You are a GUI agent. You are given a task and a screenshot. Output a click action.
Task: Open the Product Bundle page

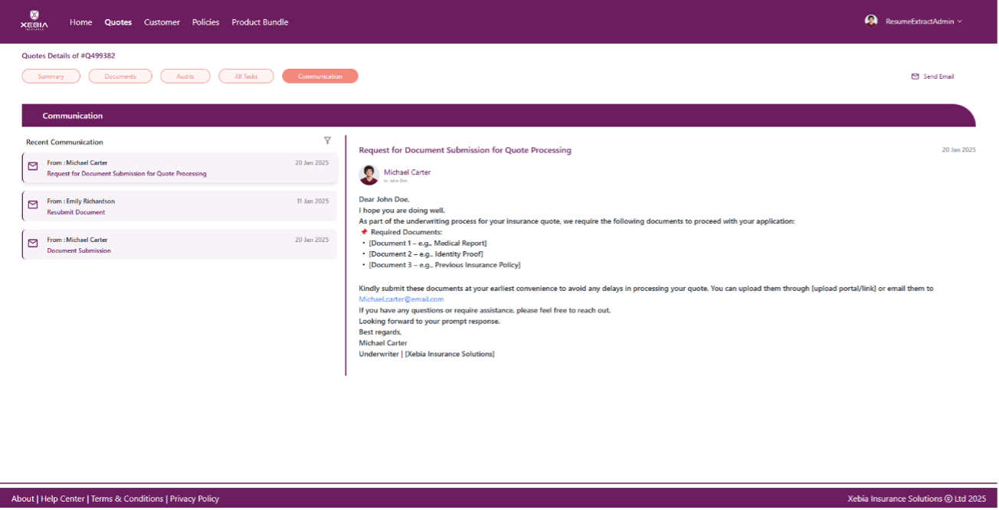(x=260, y=22)
